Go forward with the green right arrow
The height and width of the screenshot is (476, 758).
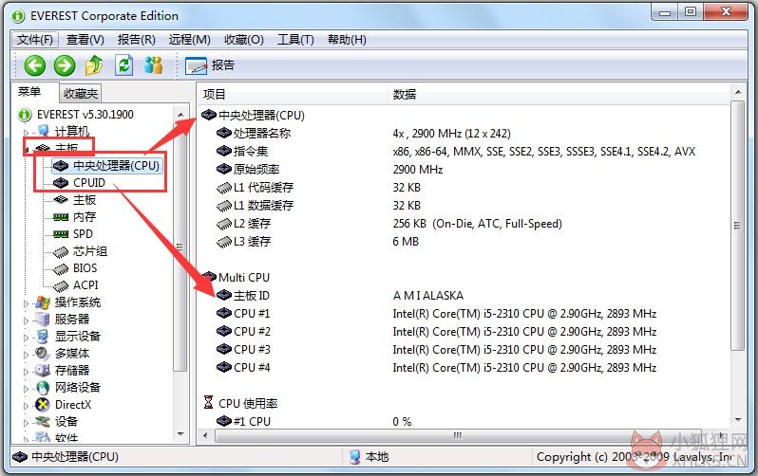(x=65, y=64)
